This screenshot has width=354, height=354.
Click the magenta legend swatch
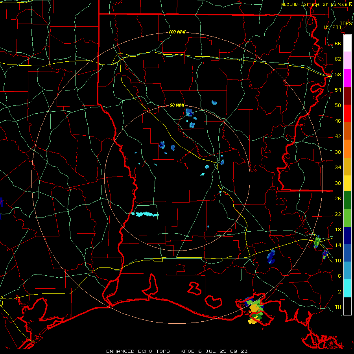click(x=347, y=78)
